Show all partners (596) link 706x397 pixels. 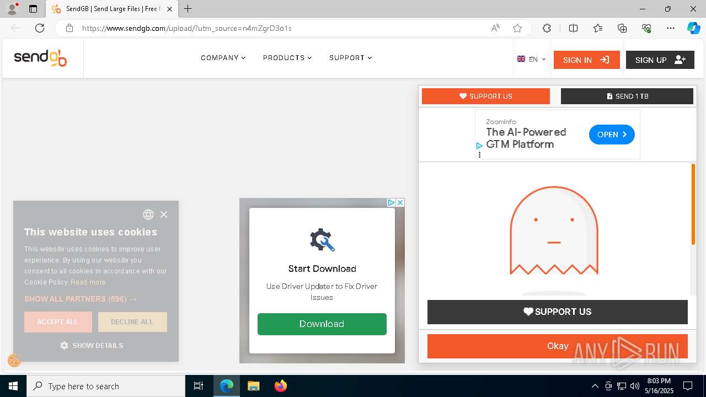[81, 299]
